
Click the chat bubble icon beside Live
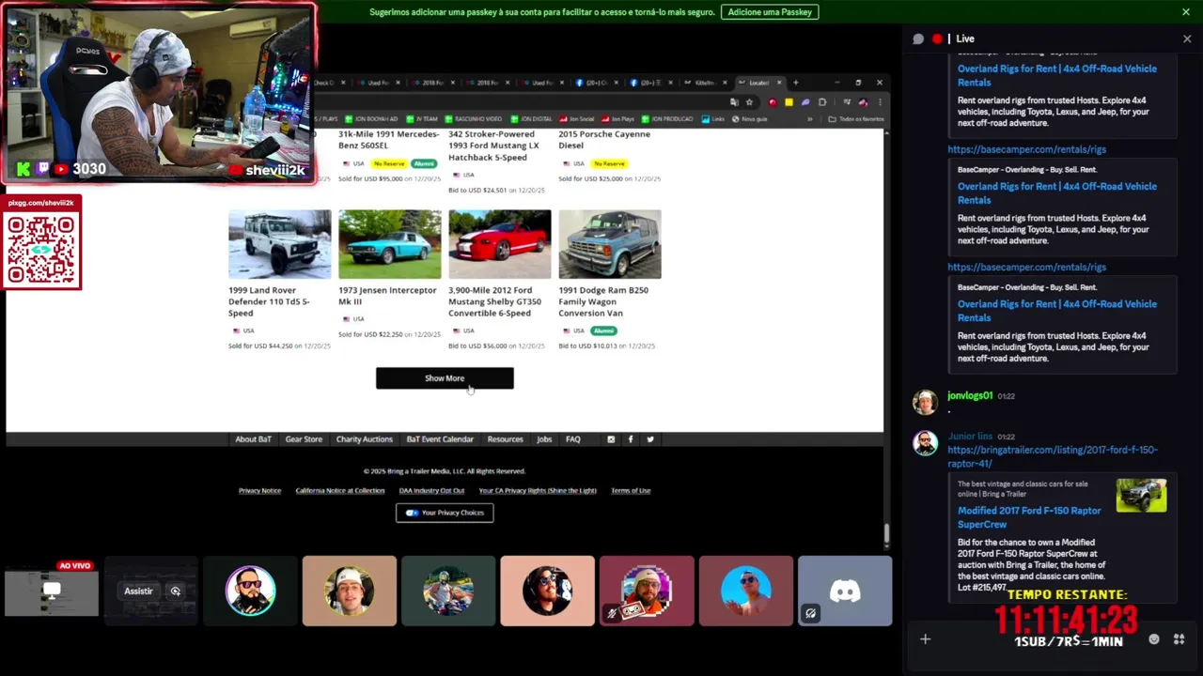click(x=918, y=38)
